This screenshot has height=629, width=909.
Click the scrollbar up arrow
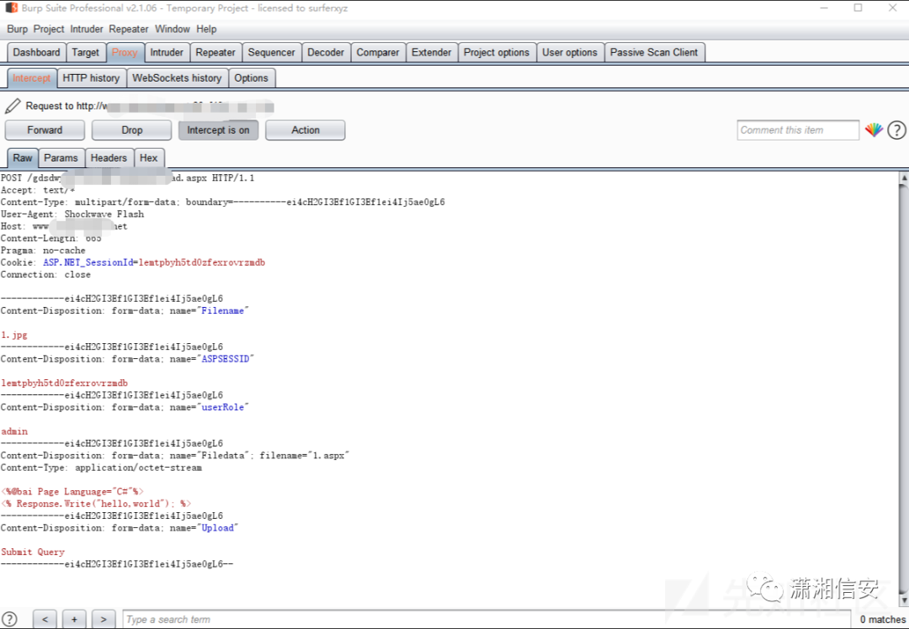pyautogui.click(x=903, y=178)
